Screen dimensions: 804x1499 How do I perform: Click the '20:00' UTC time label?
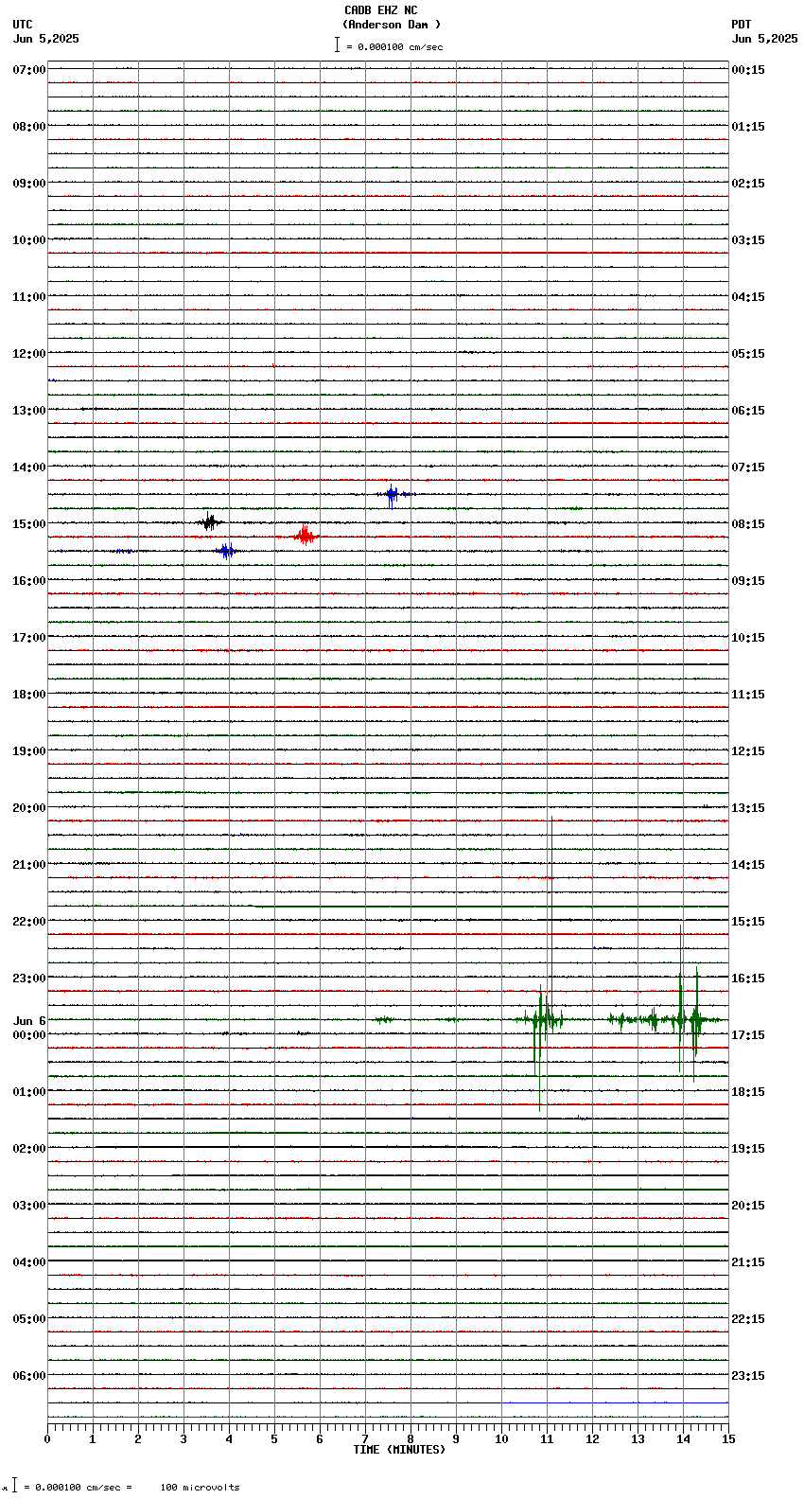coord(29,808)
